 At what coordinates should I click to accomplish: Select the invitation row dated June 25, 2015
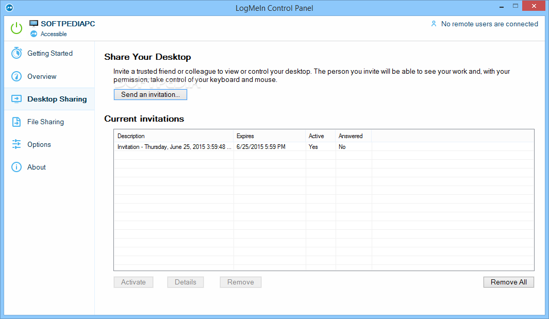[324, 147]
